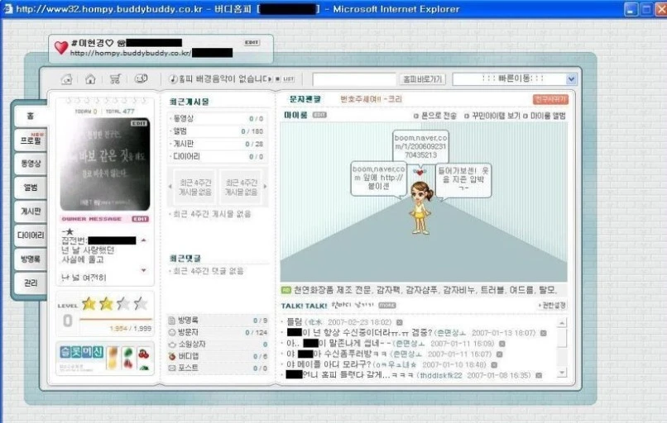Delete the 2007-01-13 18:07 talk entry

tap(543, 333)
